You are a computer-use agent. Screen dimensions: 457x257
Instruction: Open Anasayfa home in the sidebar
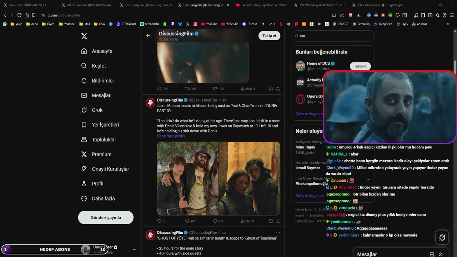coord(97,51)
